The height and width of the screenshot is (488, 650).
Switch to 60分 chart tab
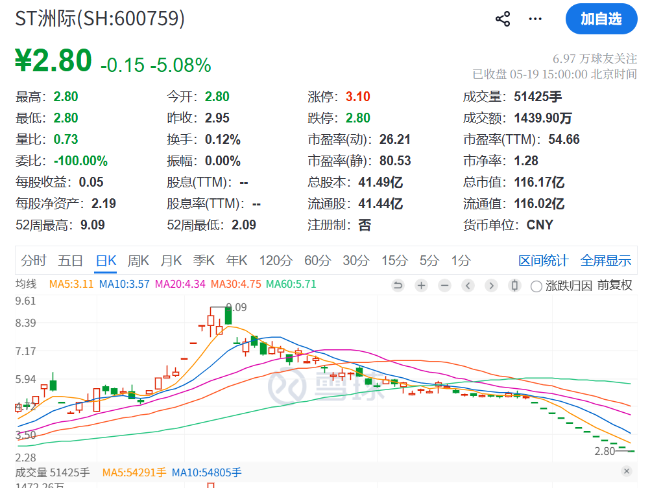[317, 261]
